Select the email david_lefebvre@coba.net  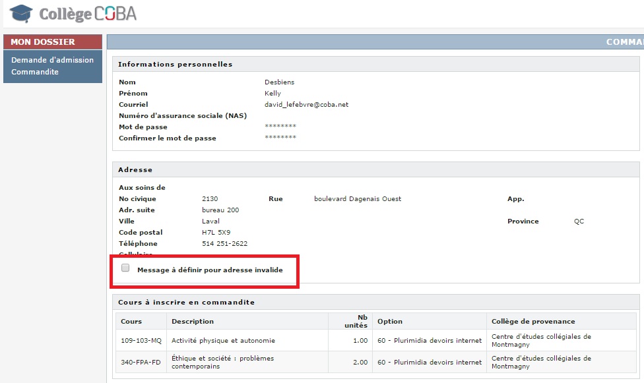point(306,104)
